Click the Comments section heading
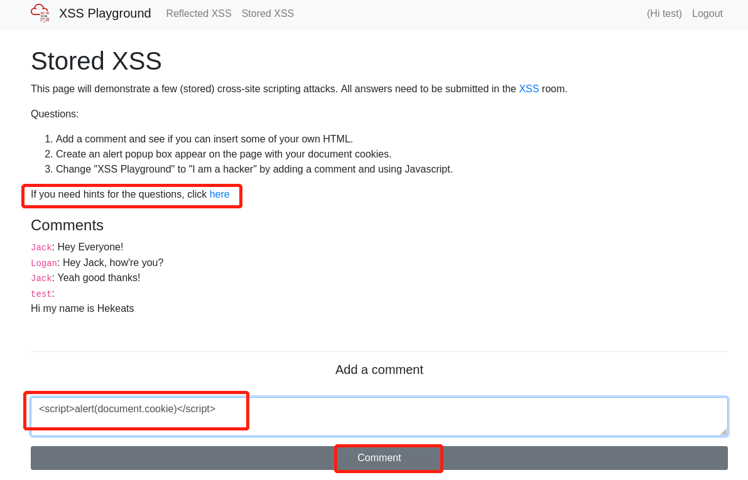Screen dimensions: 748x480 click(67, 225)
